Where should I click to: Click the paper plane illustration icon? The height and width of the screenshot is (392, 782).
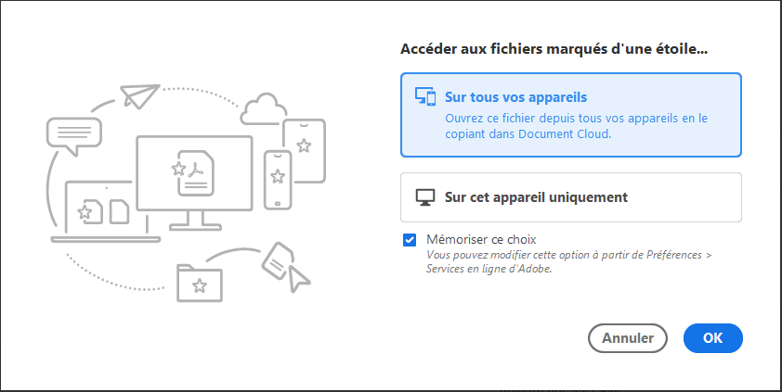[138, 95]
